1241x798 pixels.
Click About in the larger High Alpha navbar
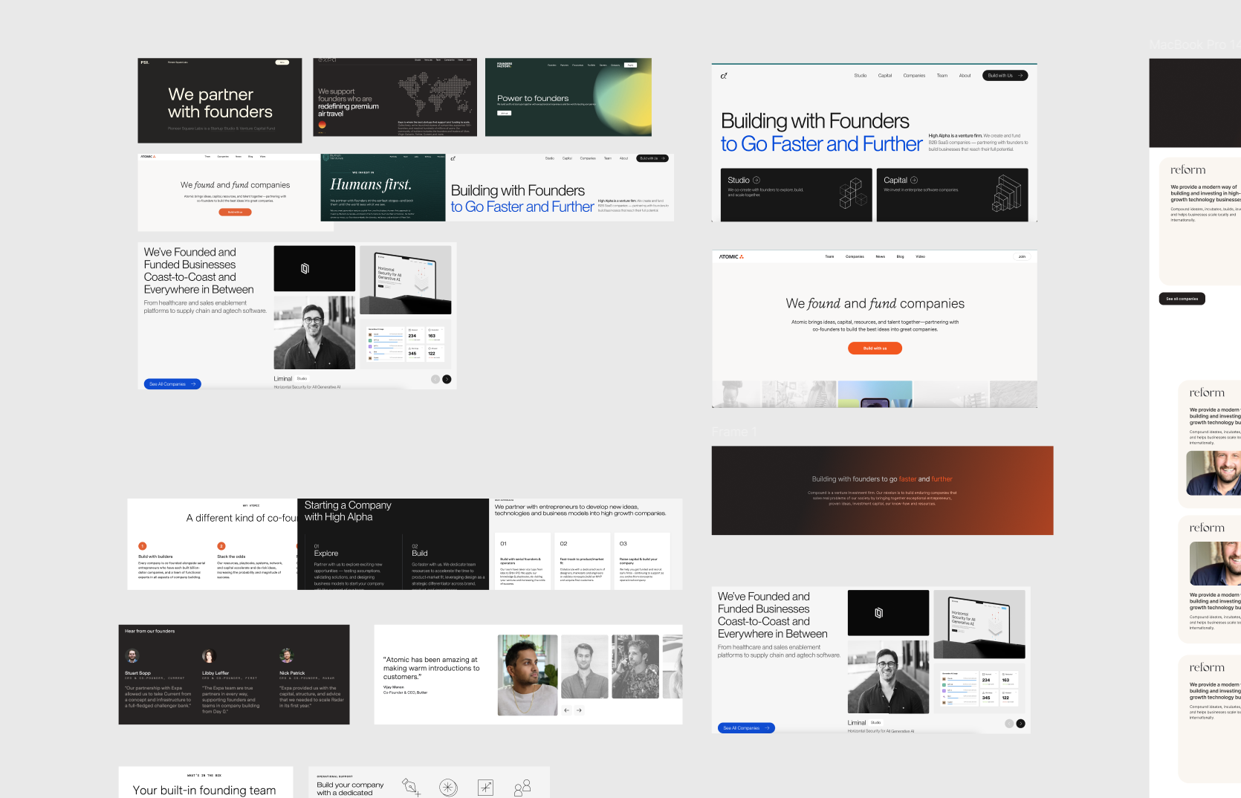(x=965, y=76)
